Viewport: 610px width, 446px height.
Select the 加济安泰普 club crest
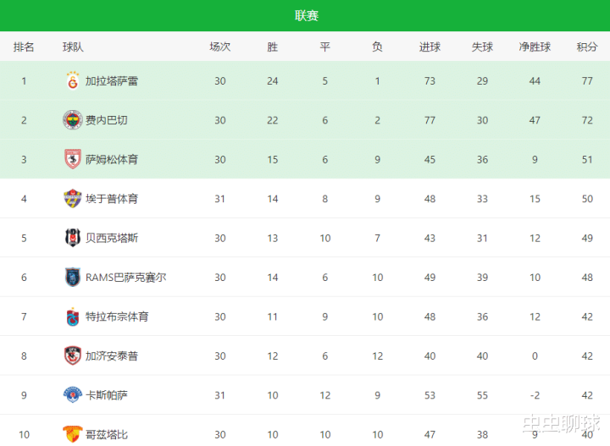tap(73, 355)
